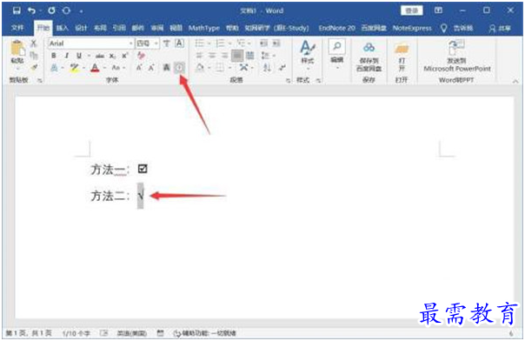Toggle Superscript formatting
This screenshot has width=525, height=341.
click(x=125, y=56)
